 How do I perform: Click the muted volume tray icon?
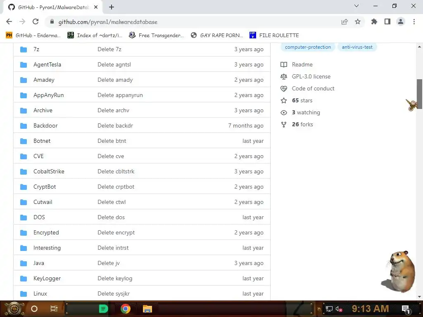(x=339, y=309)
